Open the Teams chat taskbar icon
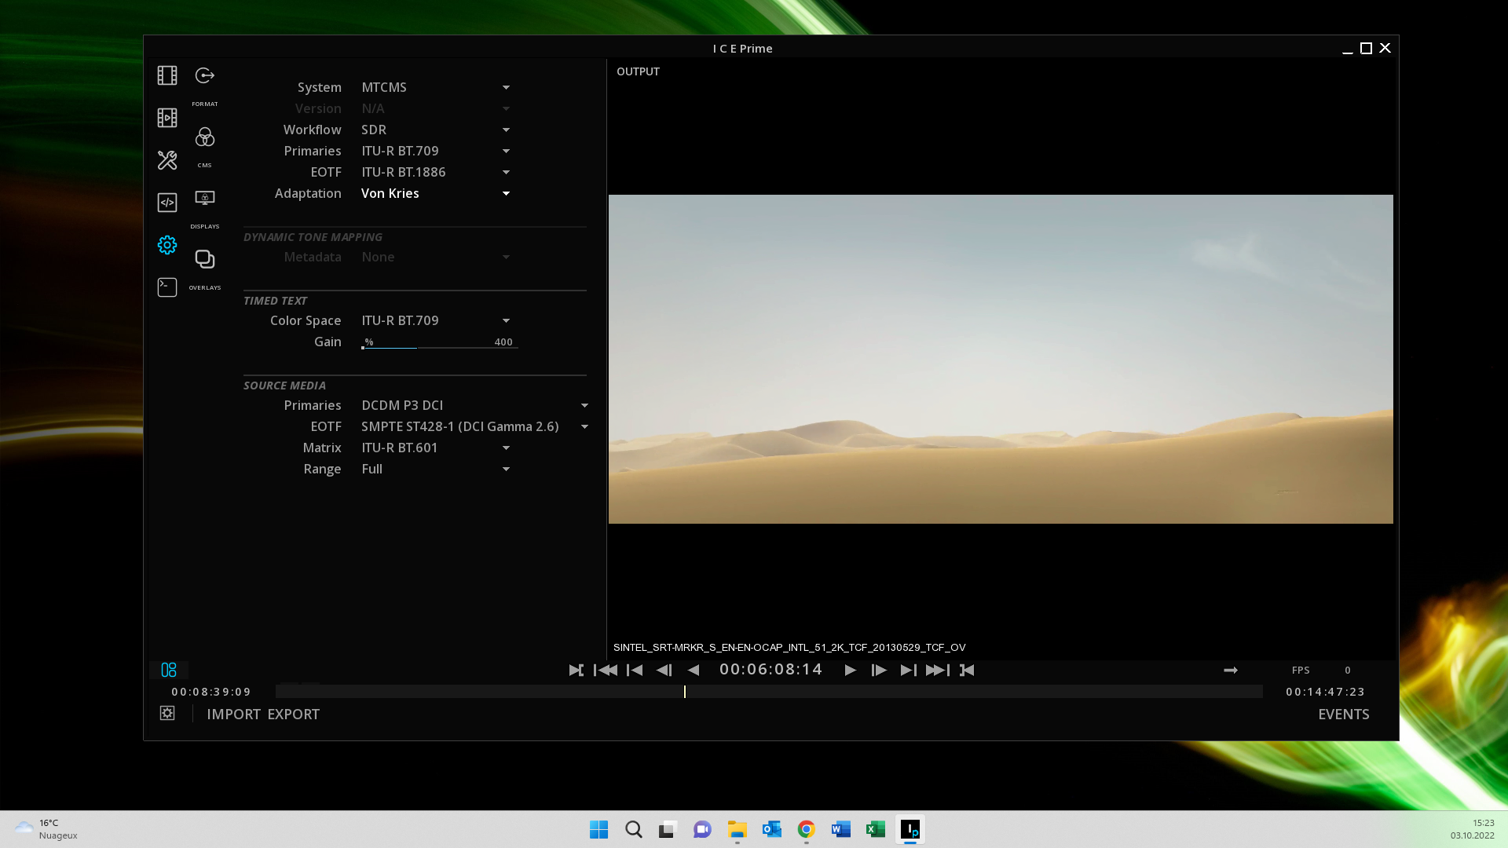 coord(702,829)
